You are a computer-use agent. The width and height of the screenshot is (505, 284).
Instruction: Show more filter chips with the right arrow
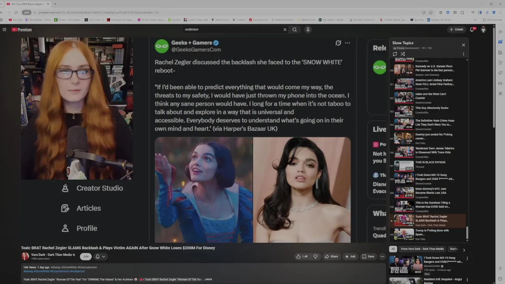[x=464, y=250]
